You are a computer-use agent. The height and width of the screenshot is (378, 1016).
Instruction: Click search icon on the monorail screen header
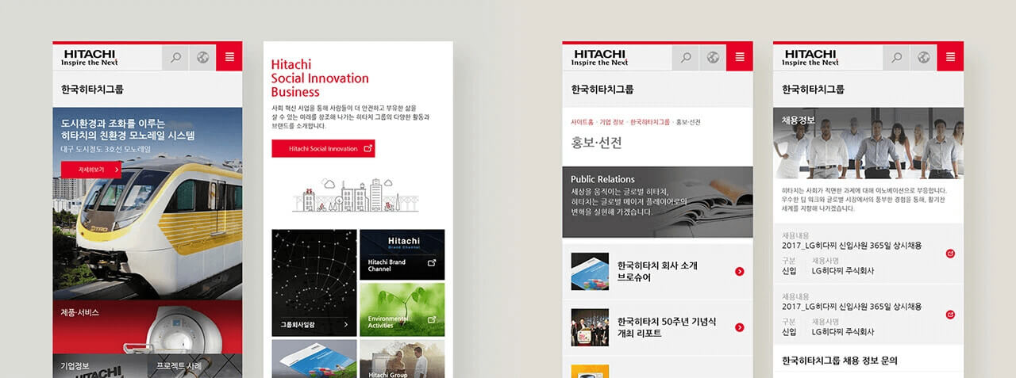(176, 57)
